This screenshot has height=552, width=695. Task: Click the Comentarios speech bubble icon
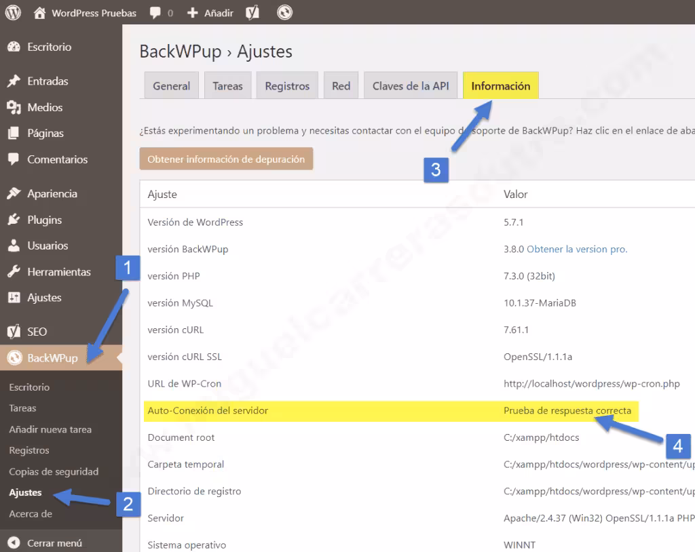click(14, 159)
